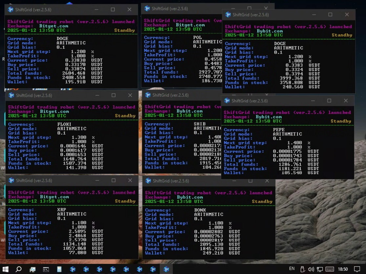Click the app icon of the Bybit DOGE ShiftGrid window
This screenshot has width=366, height=274.
pyautogui.click(x=228, y=15)
